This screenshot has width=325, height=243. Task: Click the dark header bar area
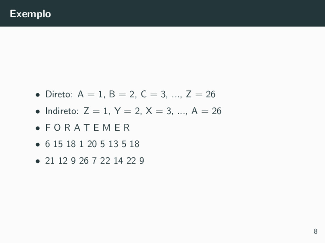coord(162,13)
